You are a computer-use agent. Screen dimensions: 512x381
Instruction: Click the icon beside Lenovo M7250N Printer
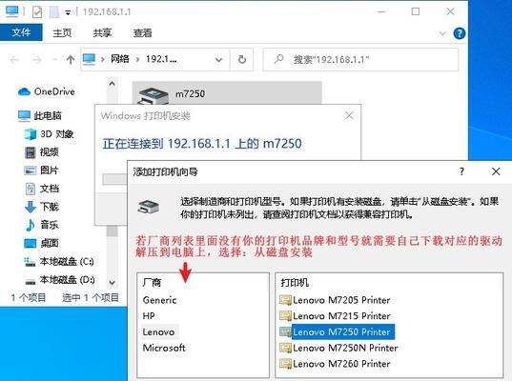tap(285, 348)
